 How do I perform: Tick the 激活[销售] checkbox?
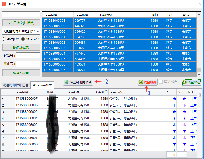coord(161,82)
